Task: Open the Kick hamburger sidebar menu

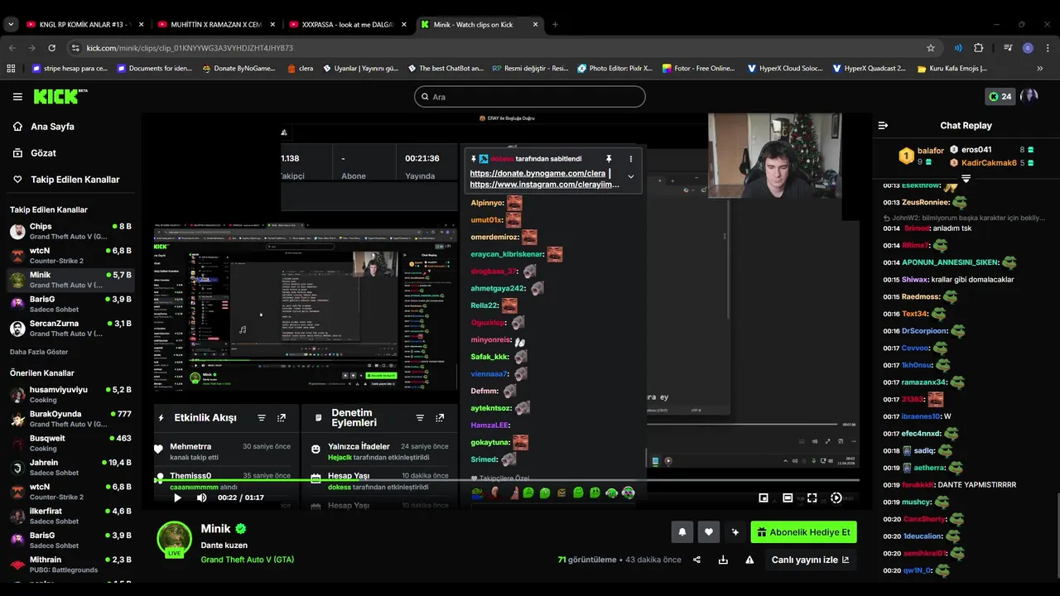Action: click(17, 97)
